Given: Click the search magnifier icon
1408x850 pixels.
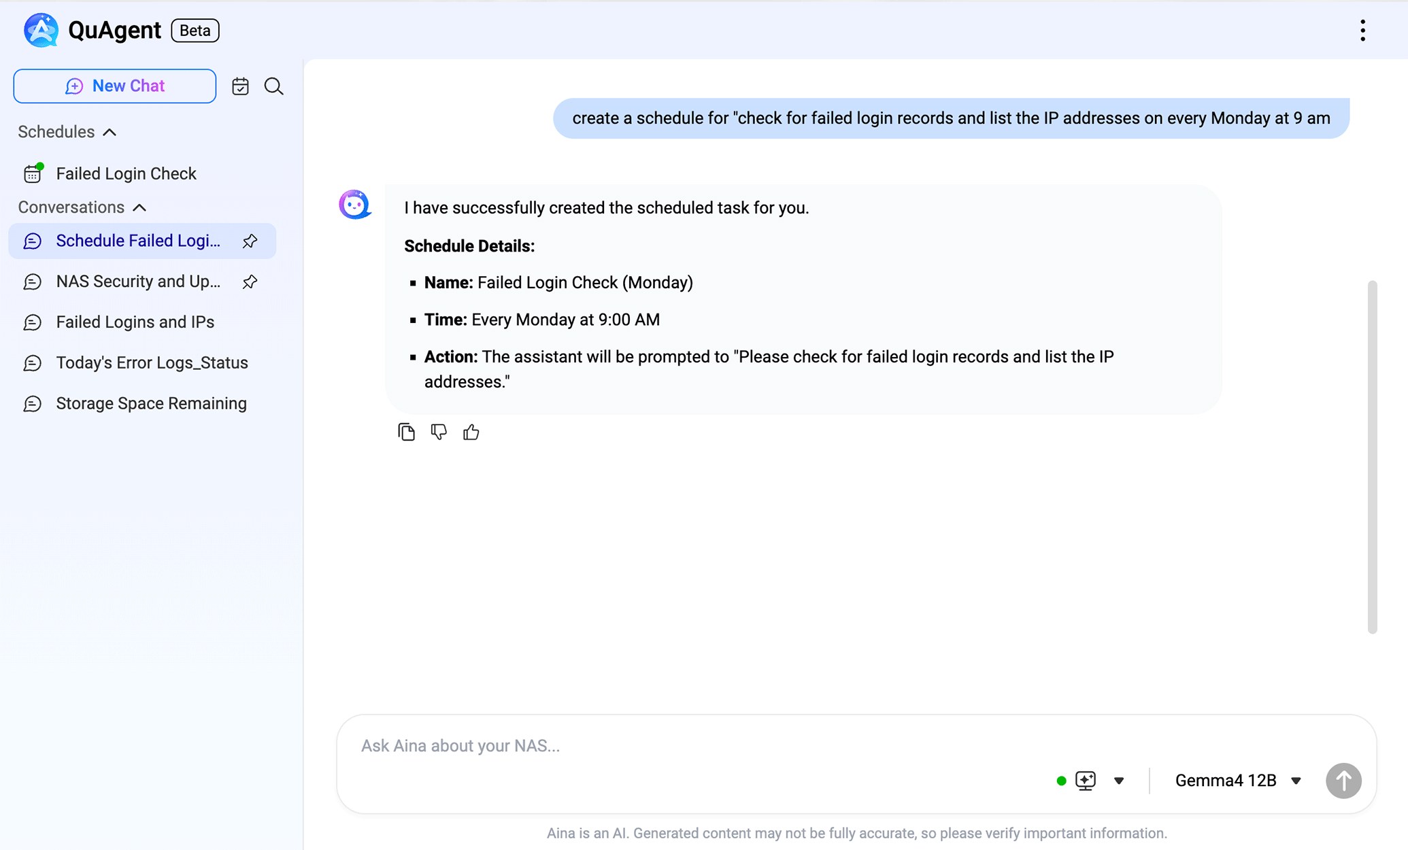Looking at the screenshot, I should (x=273, y=86).
